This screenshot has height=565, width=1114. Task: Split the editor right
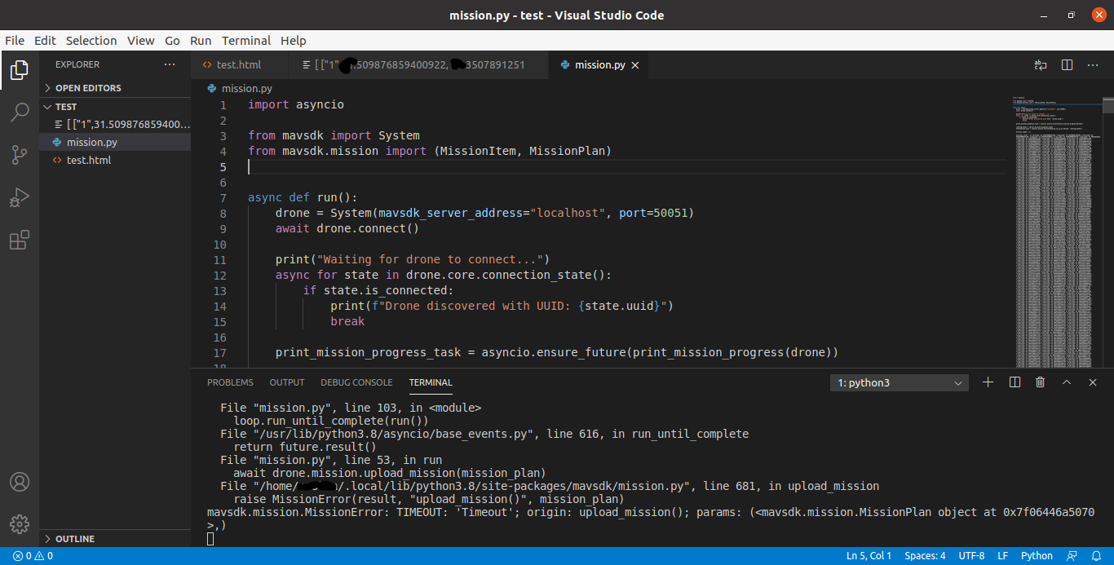coord(1067,64)
